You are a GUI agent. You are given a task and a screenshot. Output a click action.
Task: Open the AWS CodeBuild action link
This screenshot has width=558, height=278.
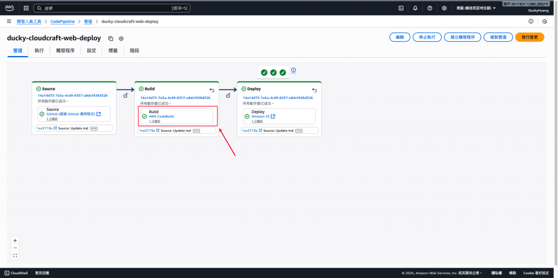[x=161, y=116]
